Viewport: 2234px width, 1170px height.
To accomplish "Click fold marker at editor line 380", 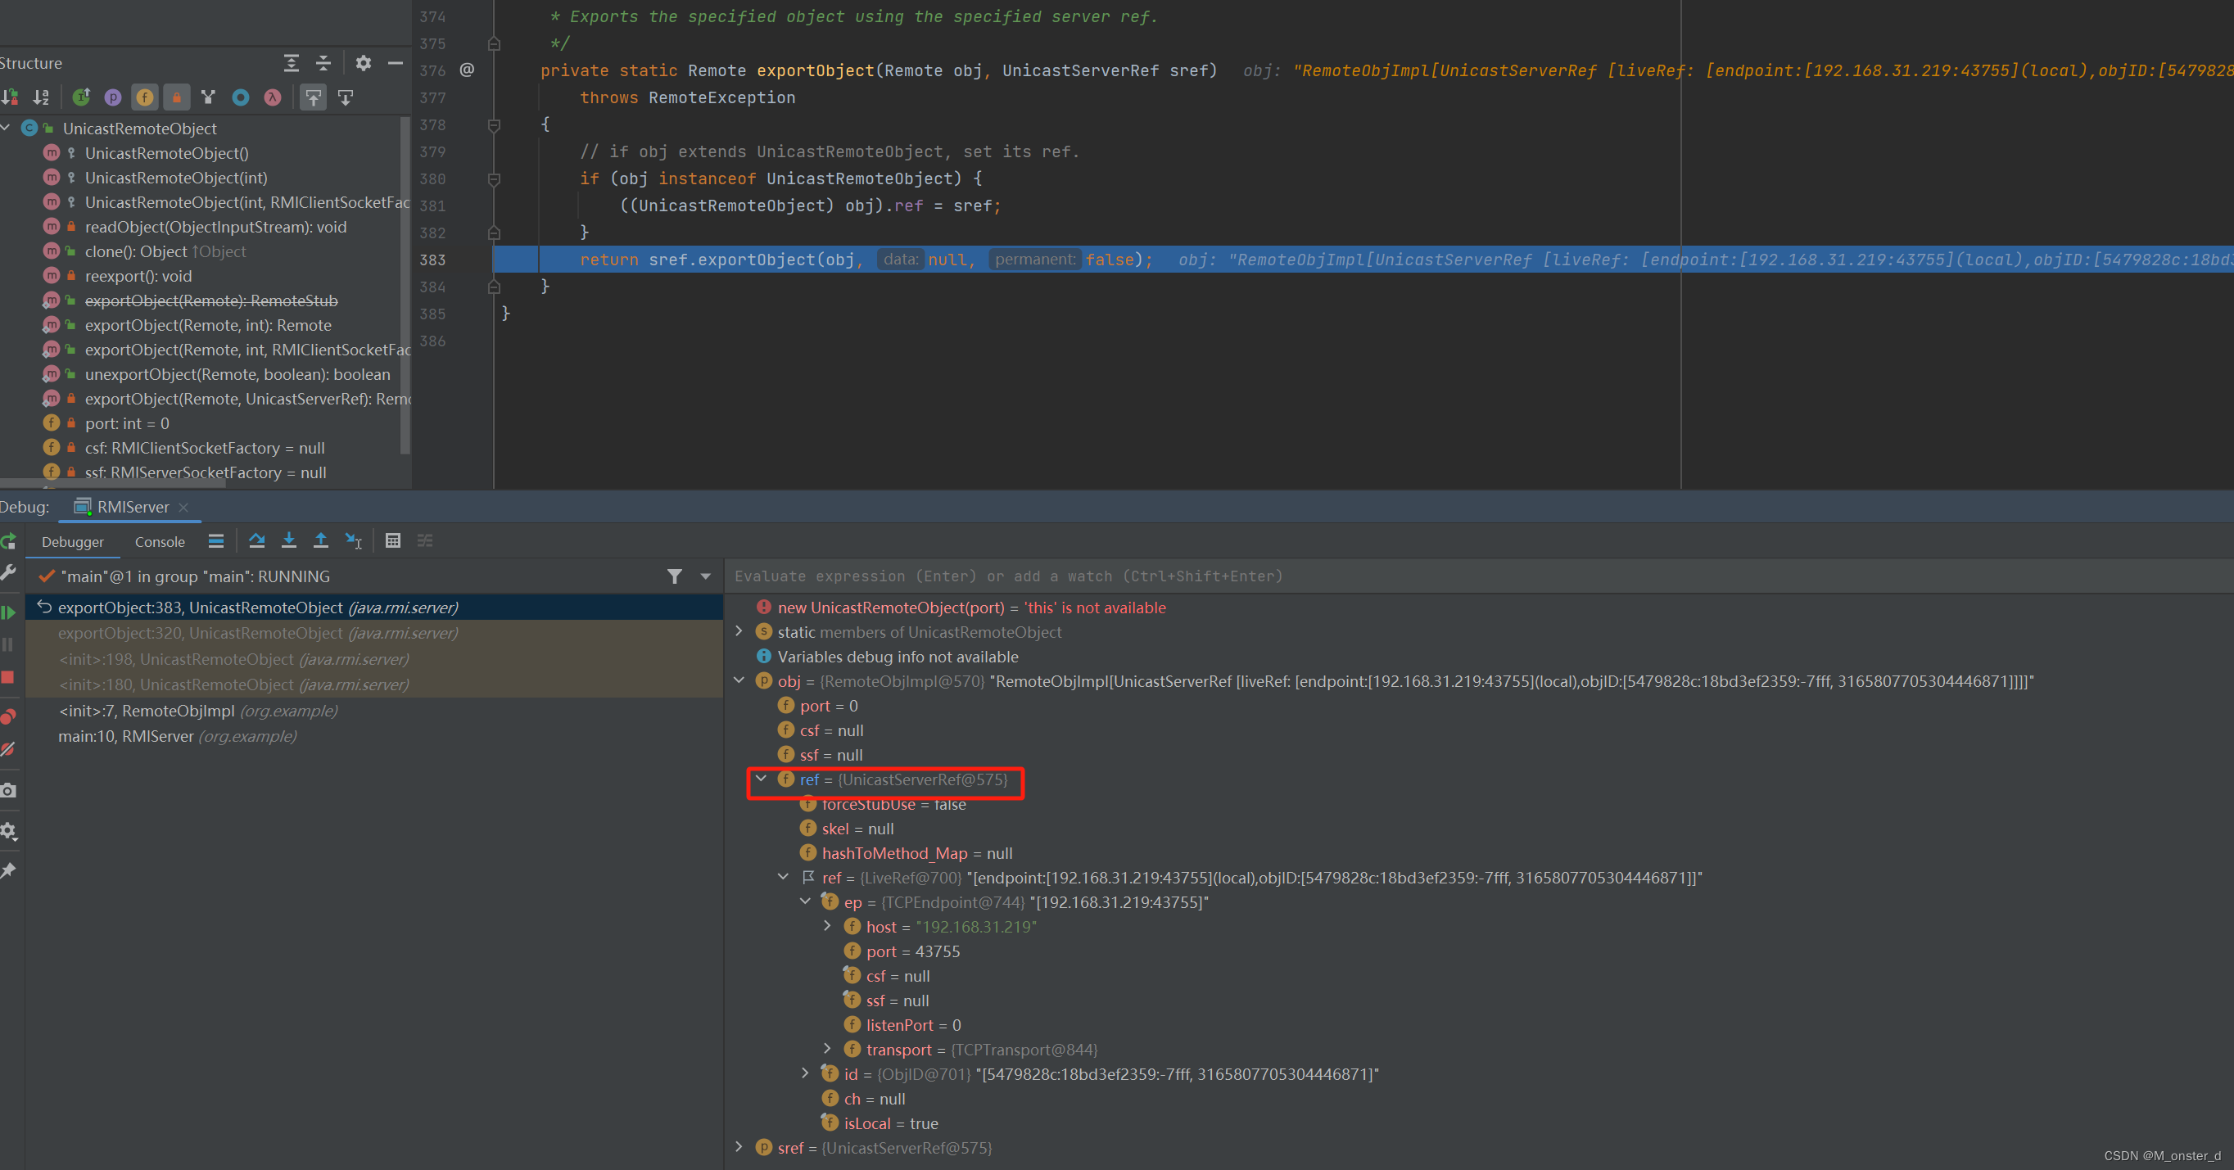I will pos(494,179).
